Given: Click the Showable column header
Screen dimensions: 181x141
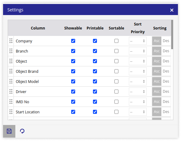Looking at the screenshot, I should coord(73,28).
